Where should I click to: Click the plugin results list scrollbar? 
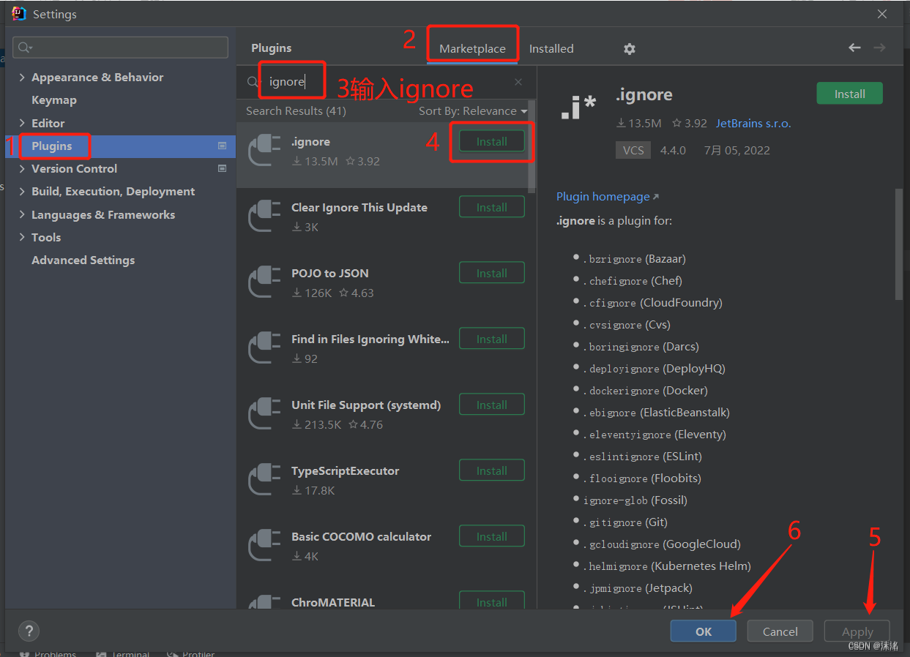[x=532, y=145]
